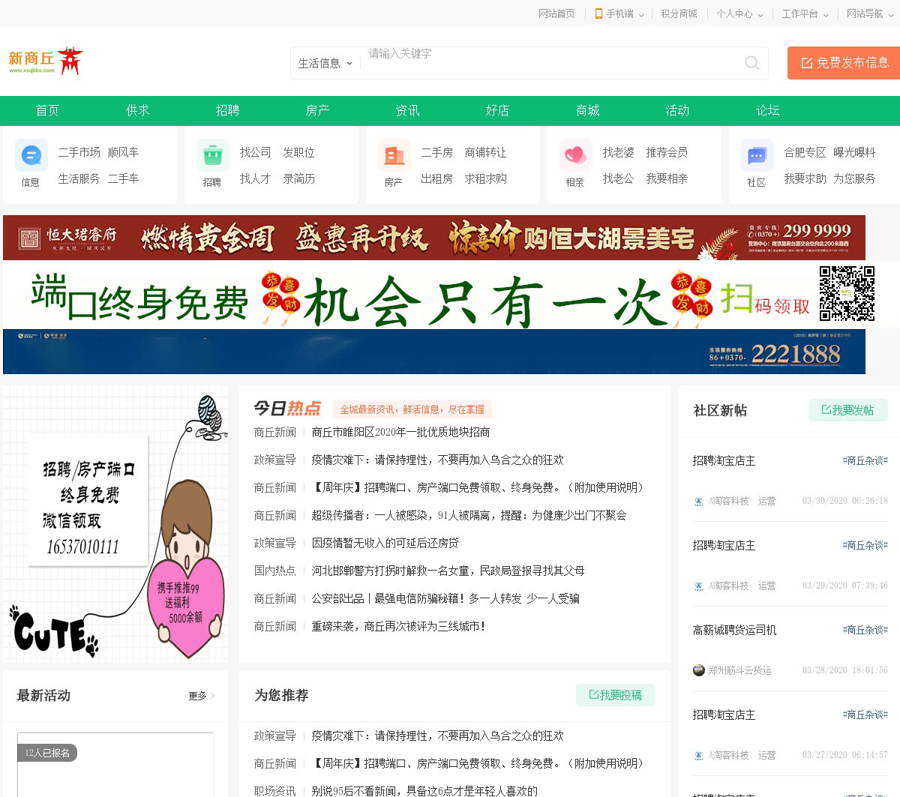Viewport: 900px width, 797px height.
Task: Click the keyword search input field
Action: (547, 63)
